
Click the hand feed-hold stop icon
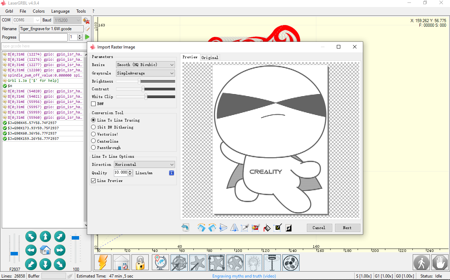pyautogui.click(x=440, y=262)
